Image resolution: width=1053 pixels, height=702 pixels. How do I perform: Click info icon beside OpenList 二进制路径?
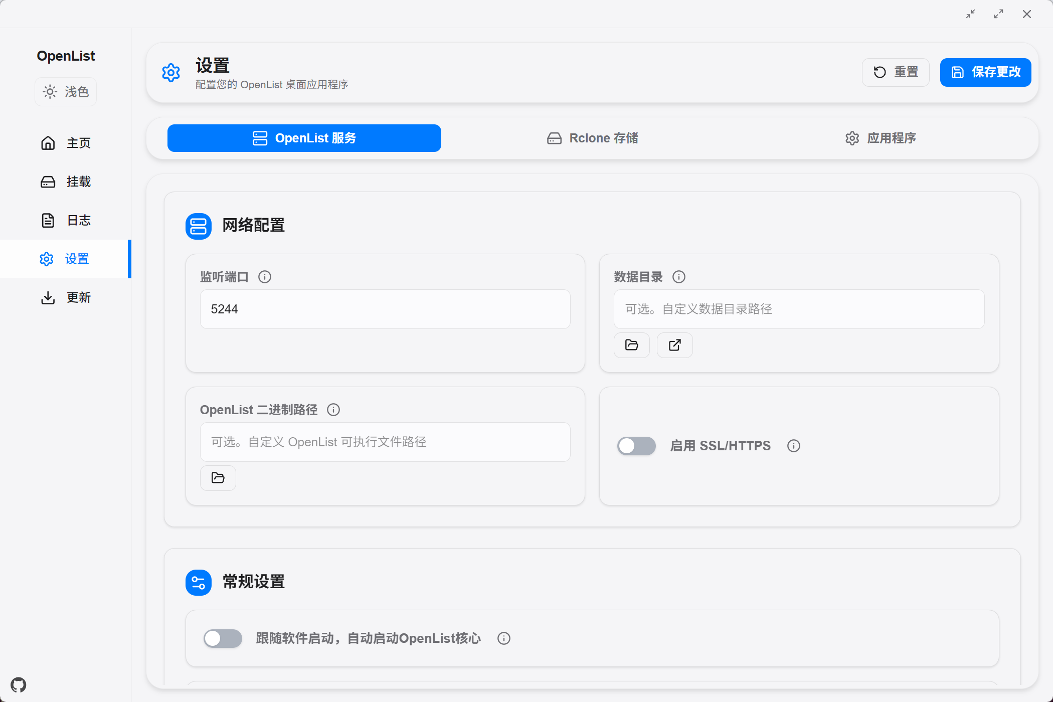point(333,410)
